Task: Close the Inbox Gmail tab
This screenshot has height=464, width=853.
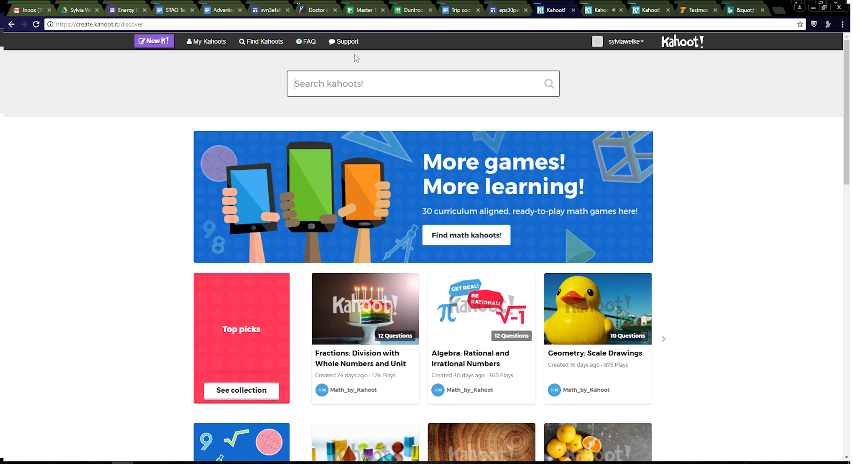Action: pyautogui.click(x=50, y=10)
